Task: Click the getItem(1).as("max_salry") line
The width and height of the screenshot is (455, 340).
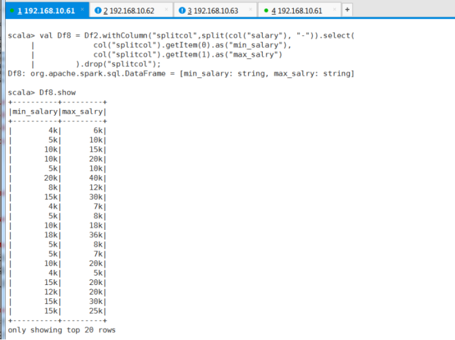Action: pyautogui.click(x=188, y=55)
